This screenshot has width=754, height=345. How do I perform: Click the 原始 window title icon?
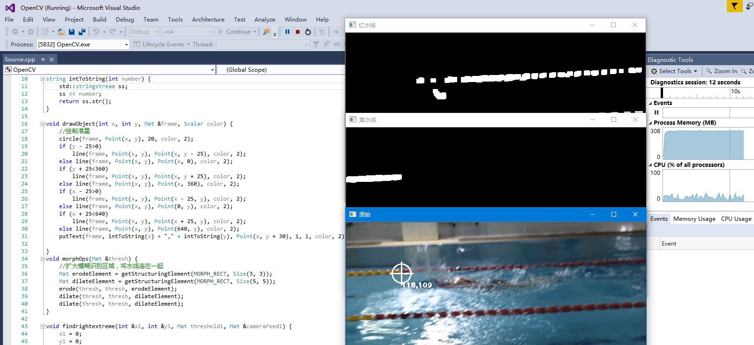point(353,214)
